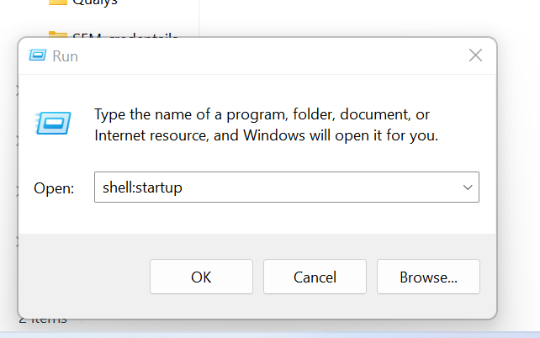The height and width of the screenshot is (338, 540).
Task: Click the small Run icon in title bar
Action: pos(37,56)
